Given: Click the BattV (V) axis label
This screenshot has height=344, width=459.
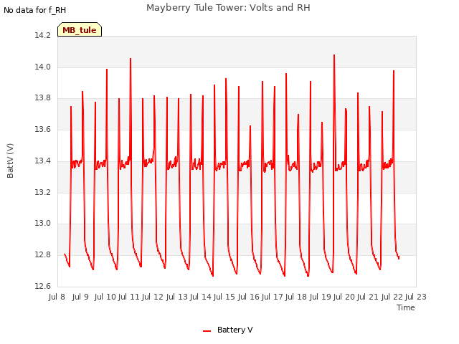Looking at the screenshot, I should click(x=10, y=161).
